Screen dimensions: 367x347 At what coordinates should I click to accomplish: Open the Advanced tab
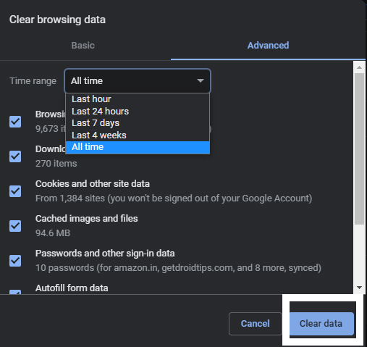tap(268, 46)
